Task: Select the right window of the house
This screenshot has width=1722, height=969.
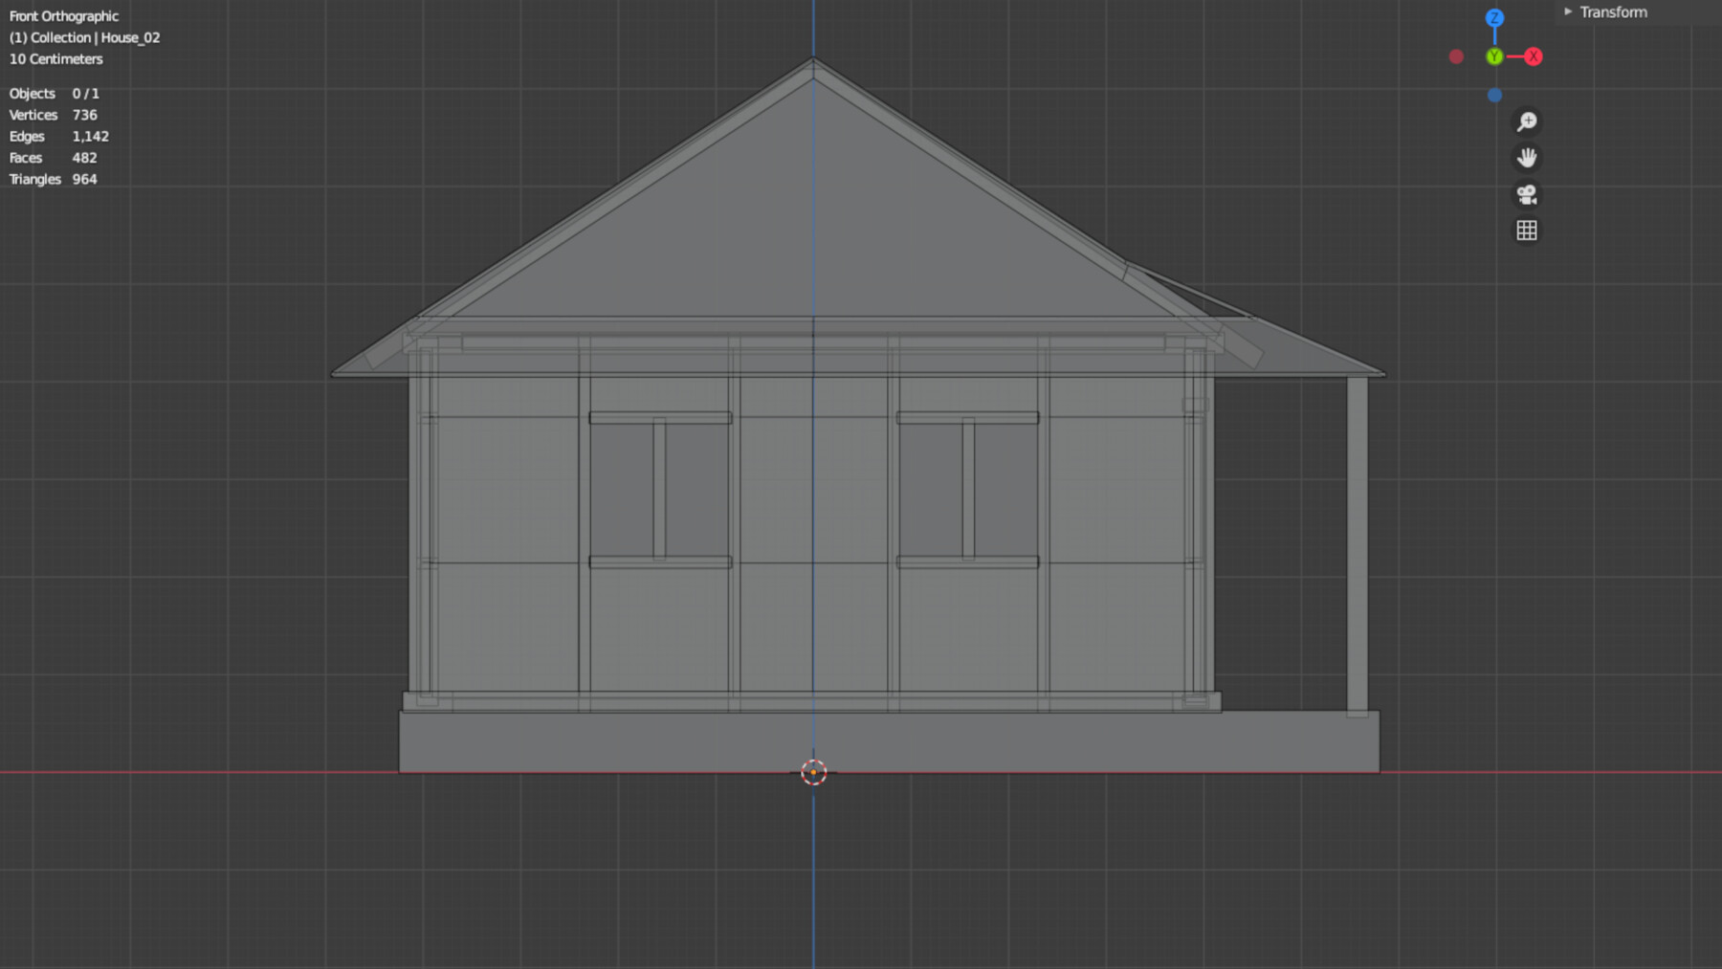Action: pyautogui.click(x=966, y=488)
